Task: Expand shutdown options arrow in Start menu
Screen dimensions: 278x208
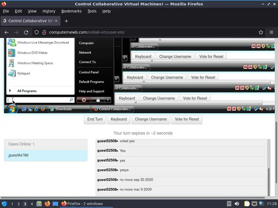Action: click(x=108, y=100)
